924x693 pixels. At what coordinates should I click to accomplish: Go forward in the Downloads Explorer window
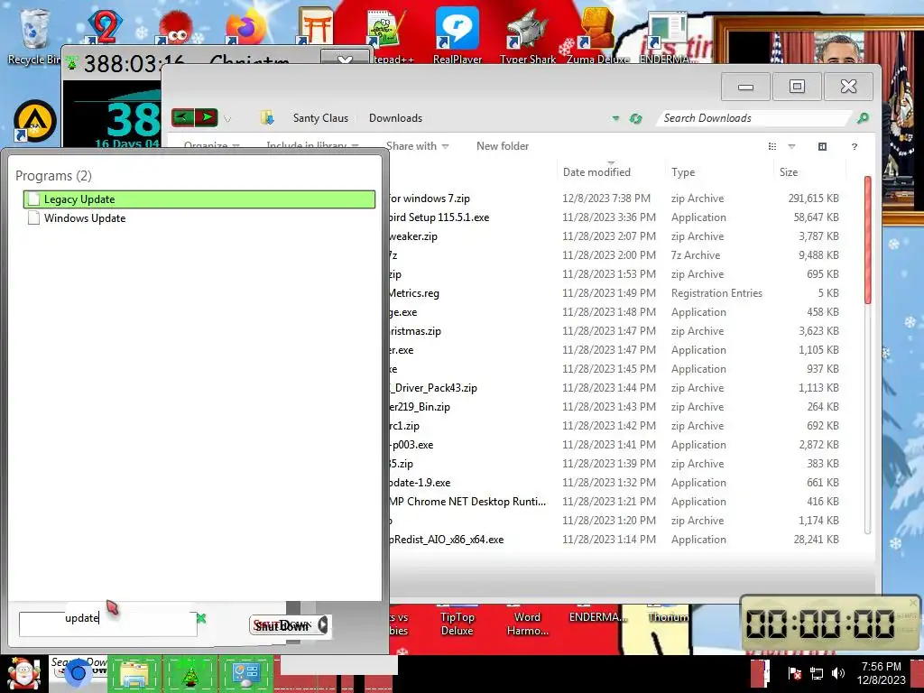[x=207, y=117]
